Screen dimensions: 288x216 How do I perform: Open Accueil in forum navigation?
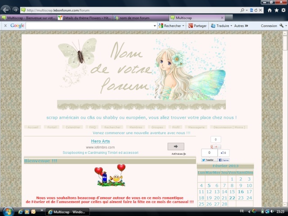(33, 127)
